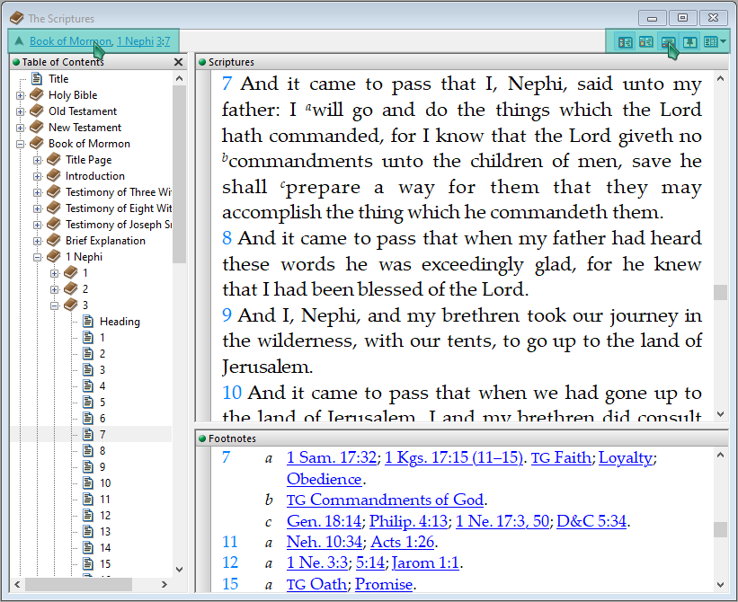
Task: Click the page icon of verse 5
Action: (x=88, y=402)
